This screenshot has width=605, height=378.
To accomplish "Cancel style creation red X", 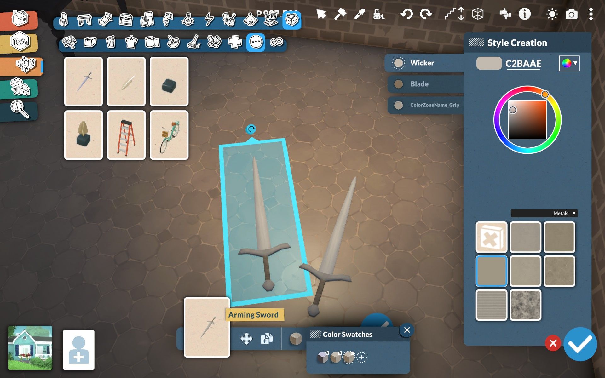I will click(x=553, y=343).
